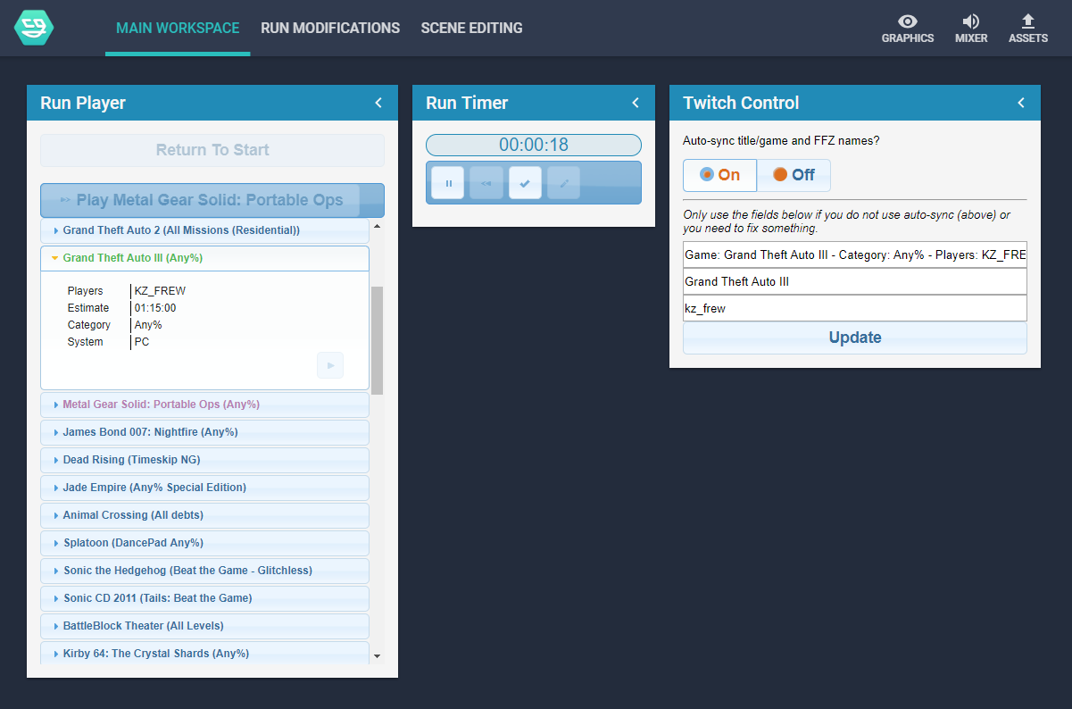This screenshot has height=709, width=1072.
Task: Expand Splatoon (DancePad Any%) run
Action: pos(204,543)
